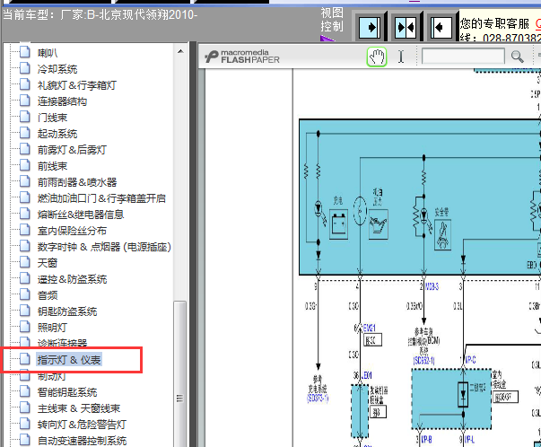Click the tree panel scrollbar thumb
The image size is (541, 447).
coord(179,374)
